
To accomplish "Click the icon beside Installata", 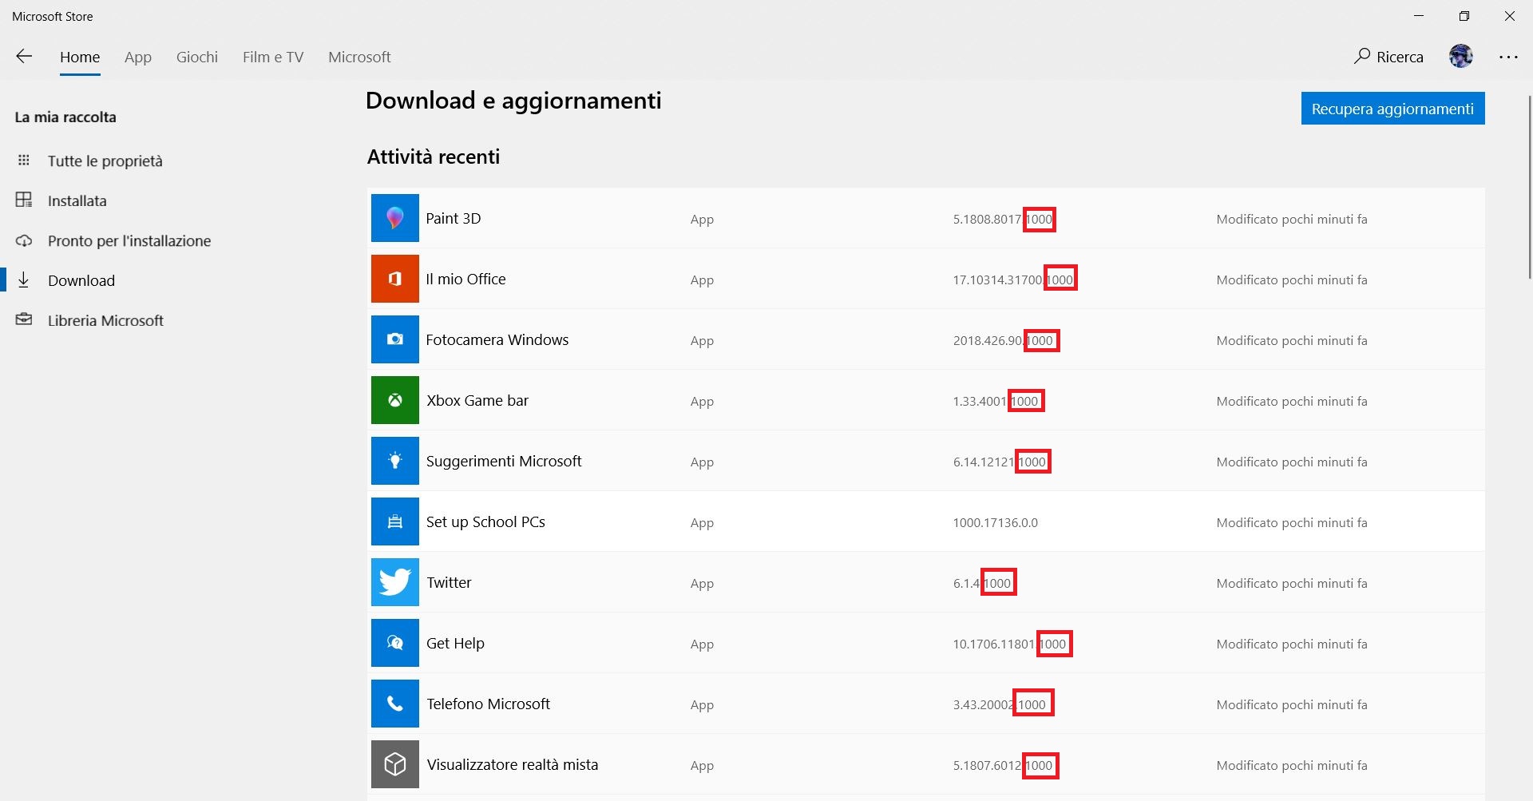I will pyautogui.click(x=24, y=200).
